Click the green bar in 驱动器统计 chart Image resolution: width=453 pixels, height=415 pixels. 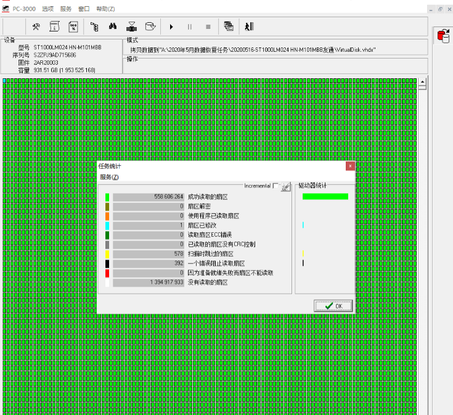click(x=325, y=196)
